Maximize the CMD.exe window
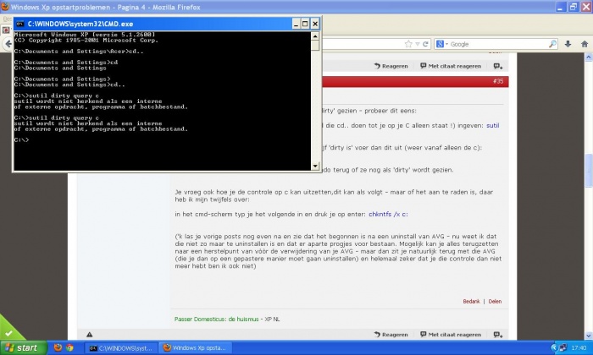Screen dimensions: 593x355 point(305,24)
